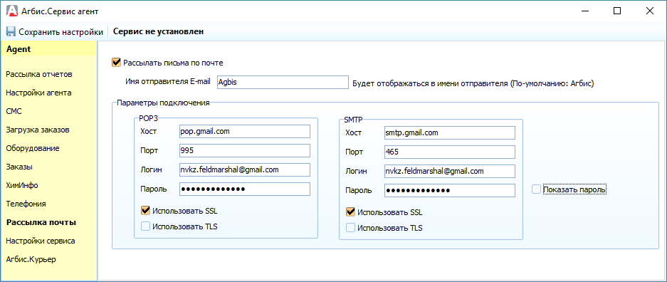Close the Агбис.Сервис агент window

(x=649, y=11)
